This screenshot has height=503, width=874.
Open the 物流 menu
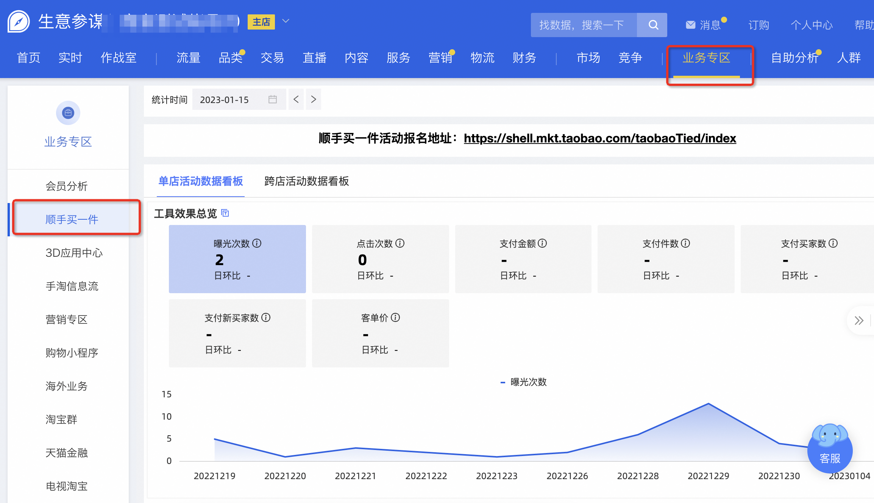[483, 58]
